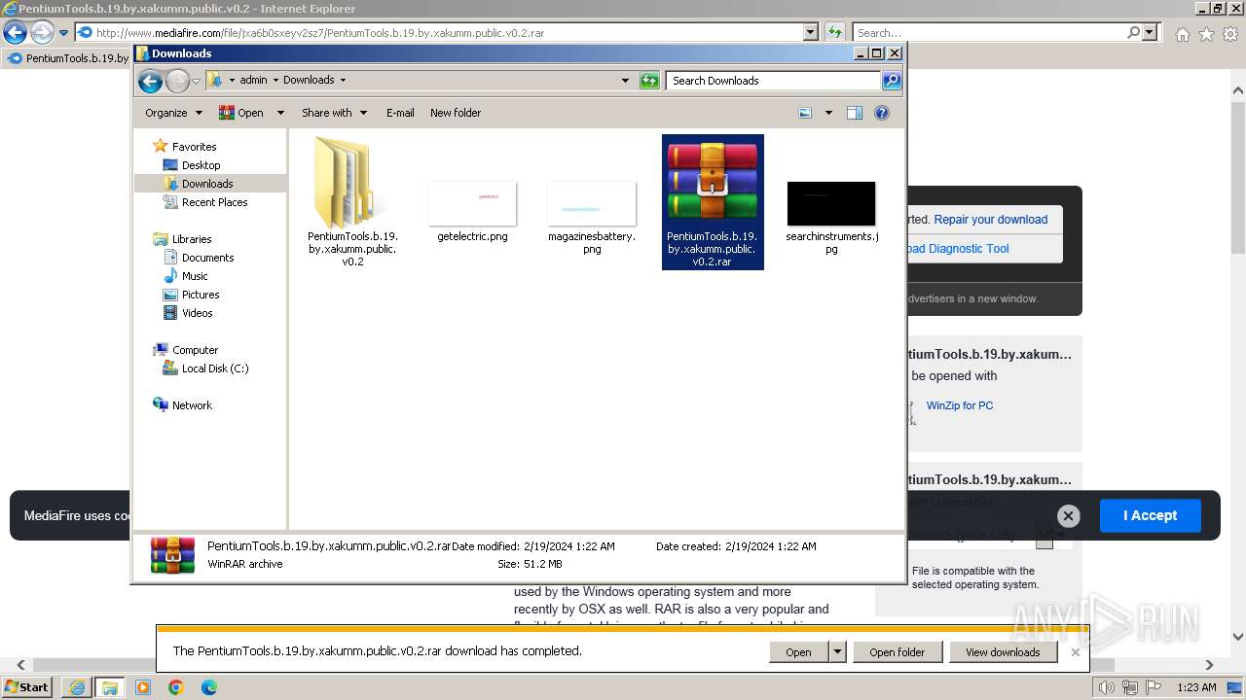Open recent pages dropdown near Explorer nav arrows

coord(196,81)
